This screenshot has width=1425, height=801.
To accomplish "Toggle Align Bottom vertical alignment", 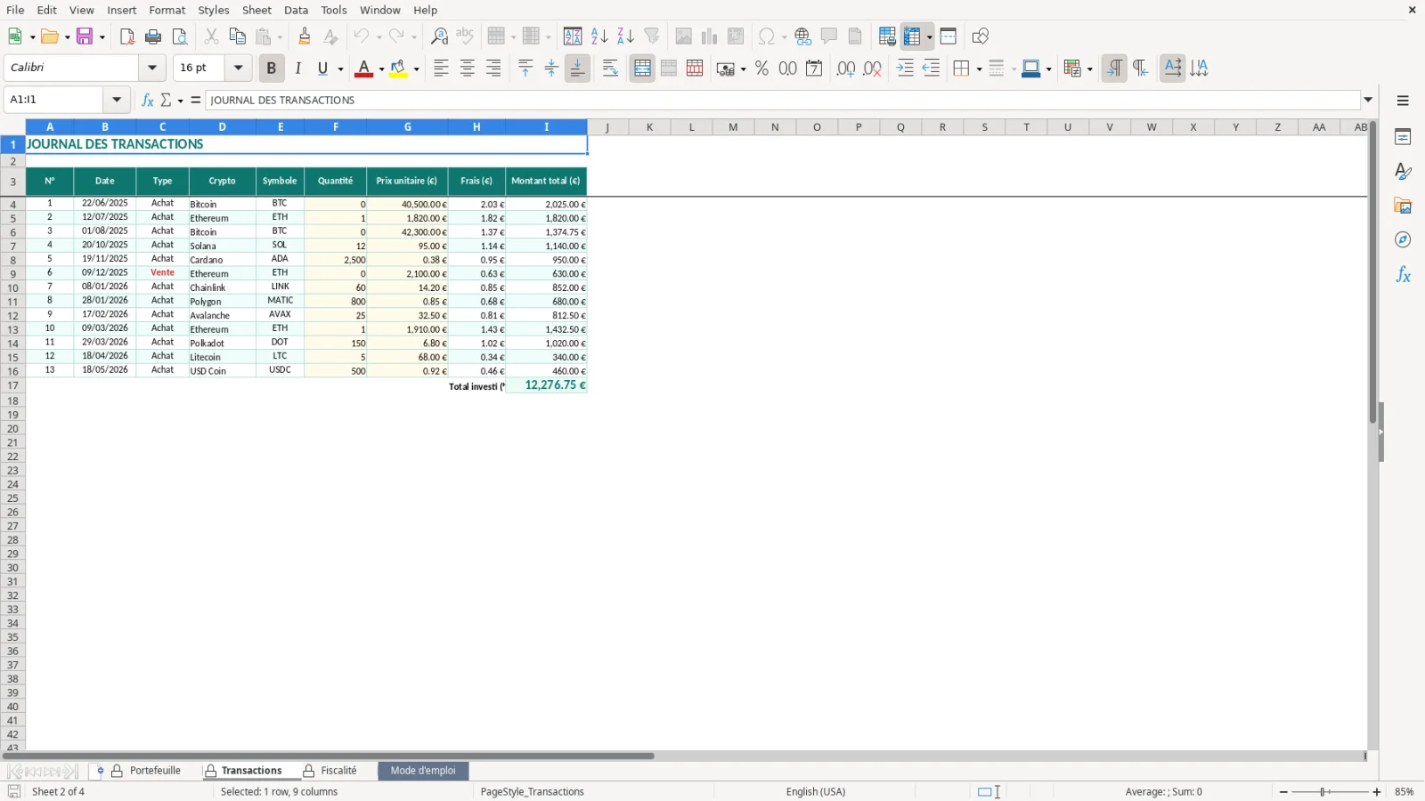I will click(578, 69).
